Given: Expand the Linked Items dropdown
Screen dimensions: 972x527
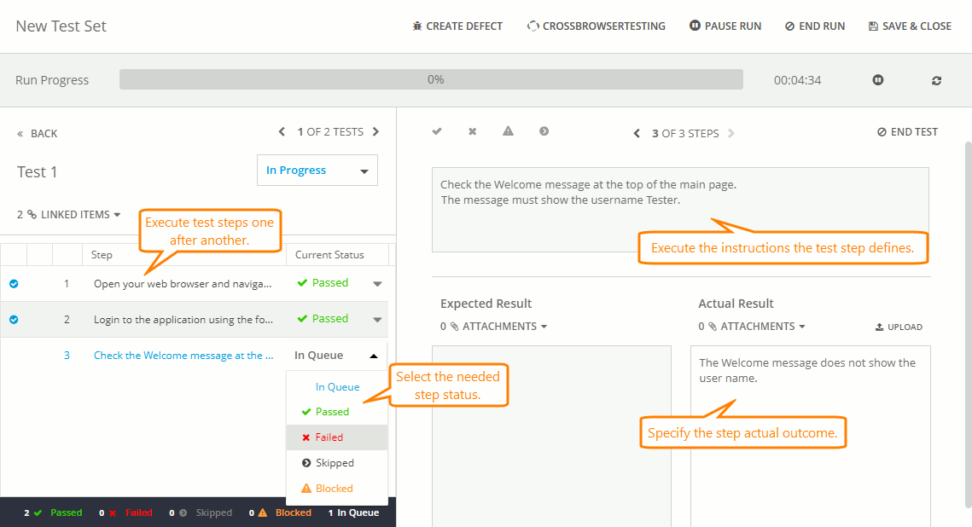Looking at the screenshot, I should click(x=68, y=214).
